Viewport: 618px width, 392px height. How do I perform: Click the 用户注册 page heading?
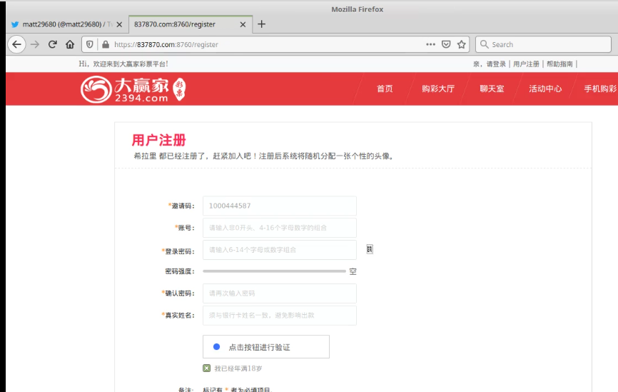pos(158,140)
